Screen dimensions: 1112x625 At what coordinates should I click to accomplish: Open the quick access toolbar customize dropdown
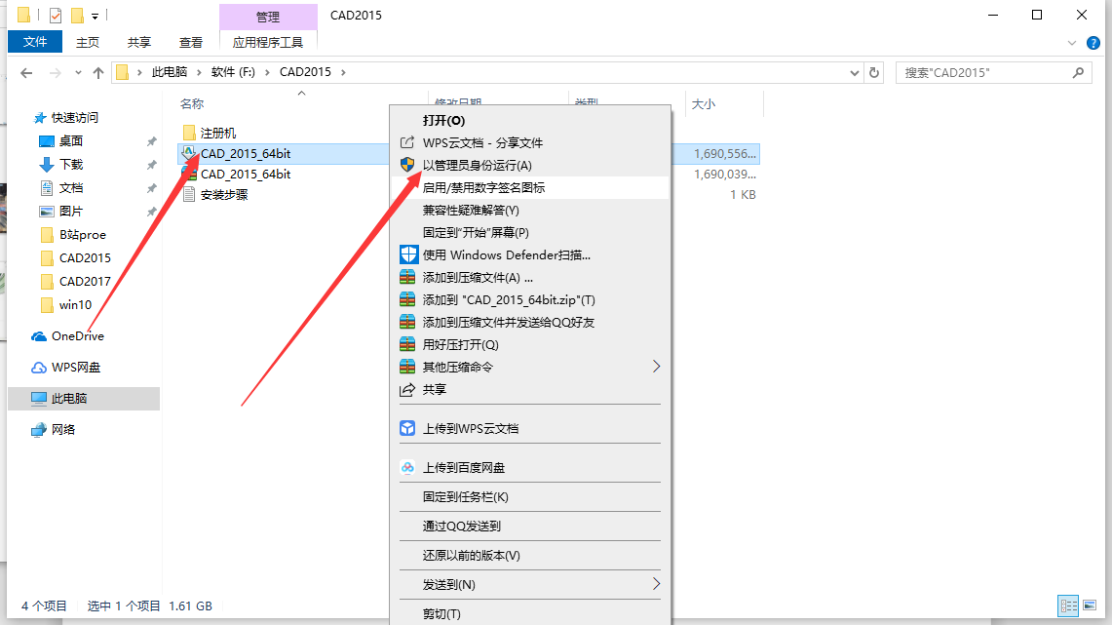(x=96, y=16)
